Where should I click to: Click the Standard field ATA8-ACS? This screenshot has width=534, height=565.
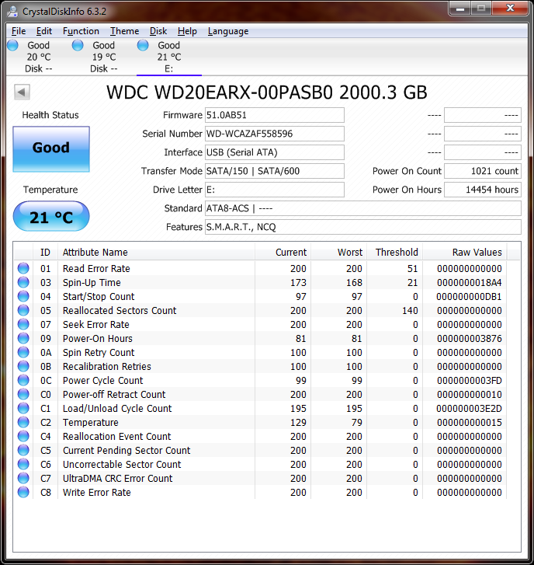coord(363,208)
